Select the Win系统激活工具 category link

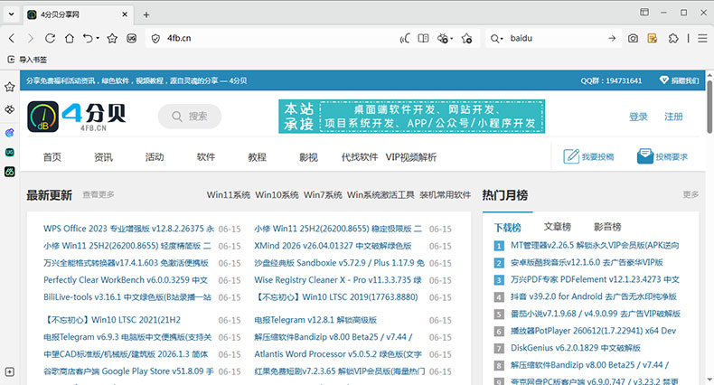pyautogui.click(x=380, y=195)
